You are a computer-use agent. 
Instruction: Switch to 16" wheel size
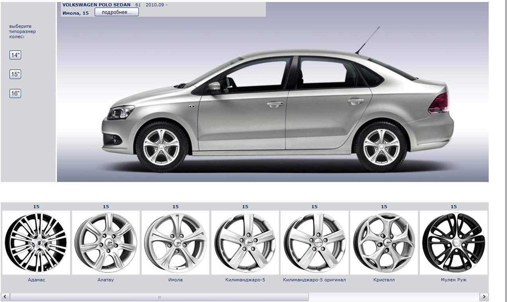click(x=15, y=93)
